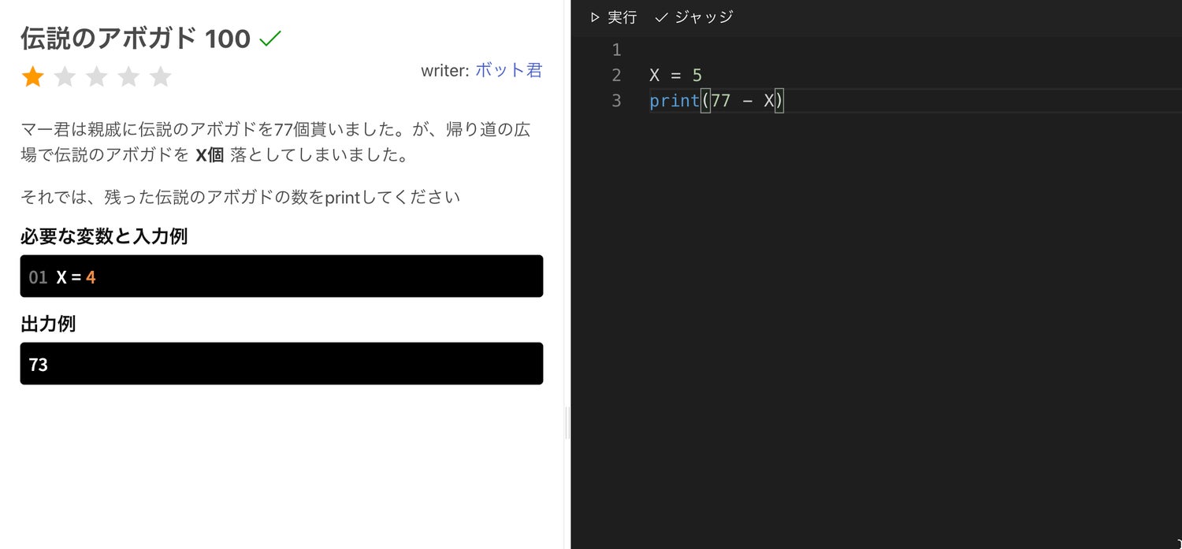The height and width of the screenshot is (549, 1182).
Task: Click the fourth rating star
Action: (x=128, y=76)
